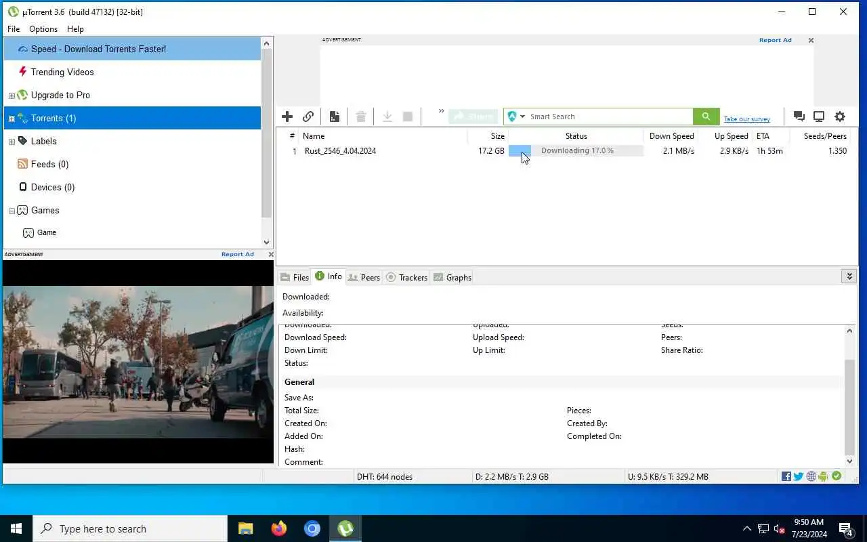Click the download speed status bar entry

[x=512, y=477]
